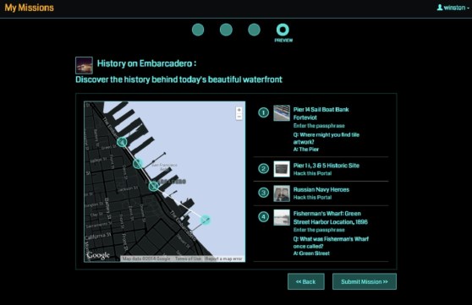Select Russian Navy Heroes title
This screenshot has height=305, width=472.
coord(321,189)
